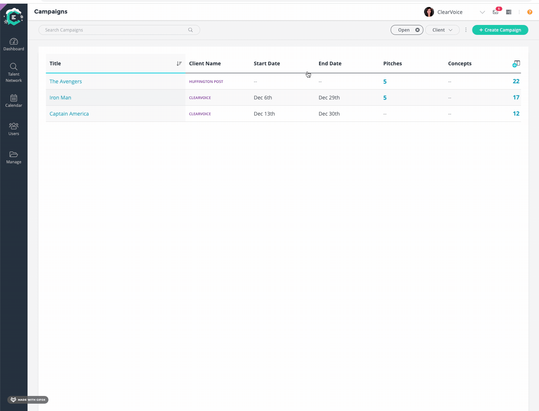
Task: Click pitches count 5 for Iron Man
Action: tap(385, 98)
